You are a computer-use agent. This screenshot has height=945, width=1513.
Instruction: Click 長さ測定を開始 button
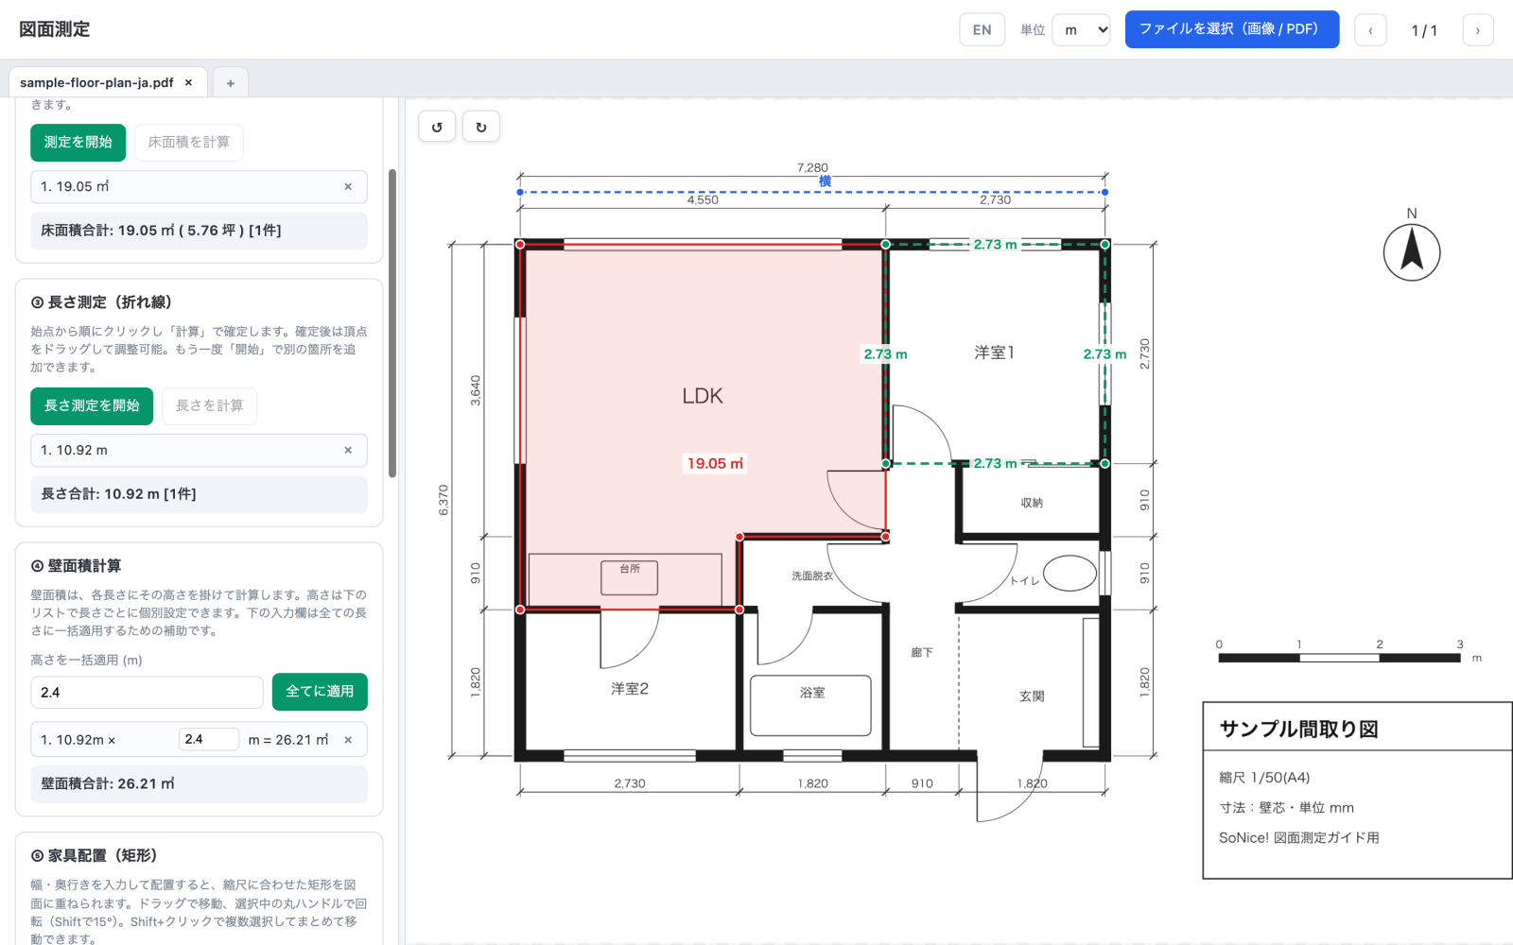coord(92,405)
